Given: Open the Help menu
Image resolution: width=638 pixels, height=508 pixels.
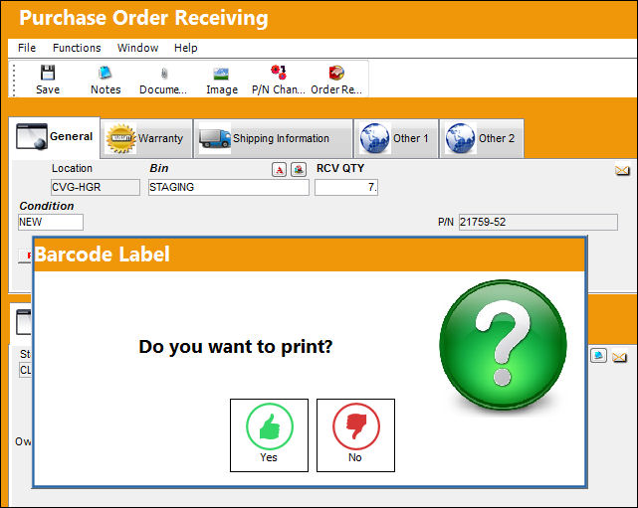Looking at the screenshot, I should (185, 48).
